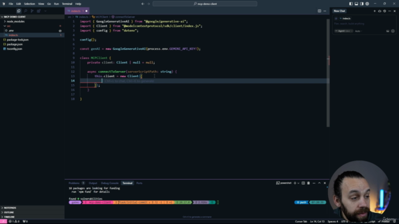Viewport: 399px width, 224px height.
Task: Expand the node_modules folder
Action: click(x=32, y=21)
